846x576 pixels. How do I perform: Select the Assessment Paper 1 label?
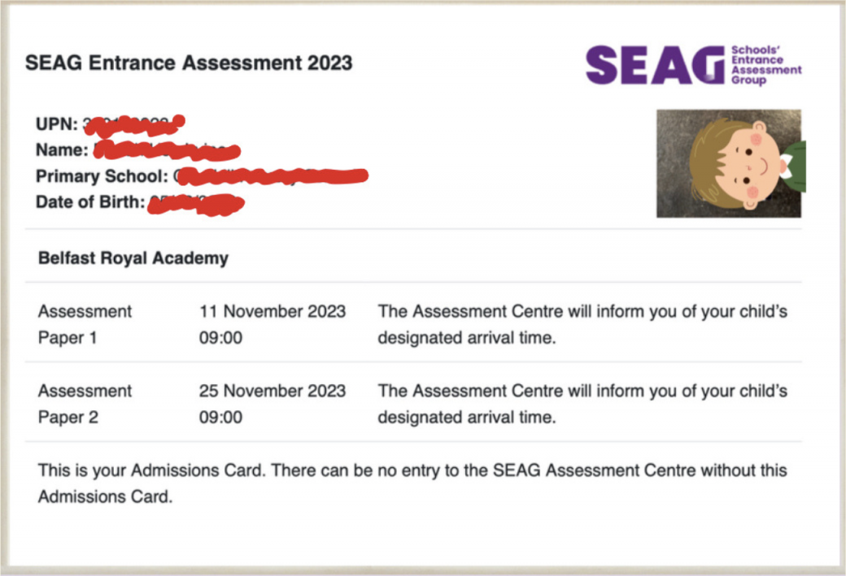[x=85, y=324]
